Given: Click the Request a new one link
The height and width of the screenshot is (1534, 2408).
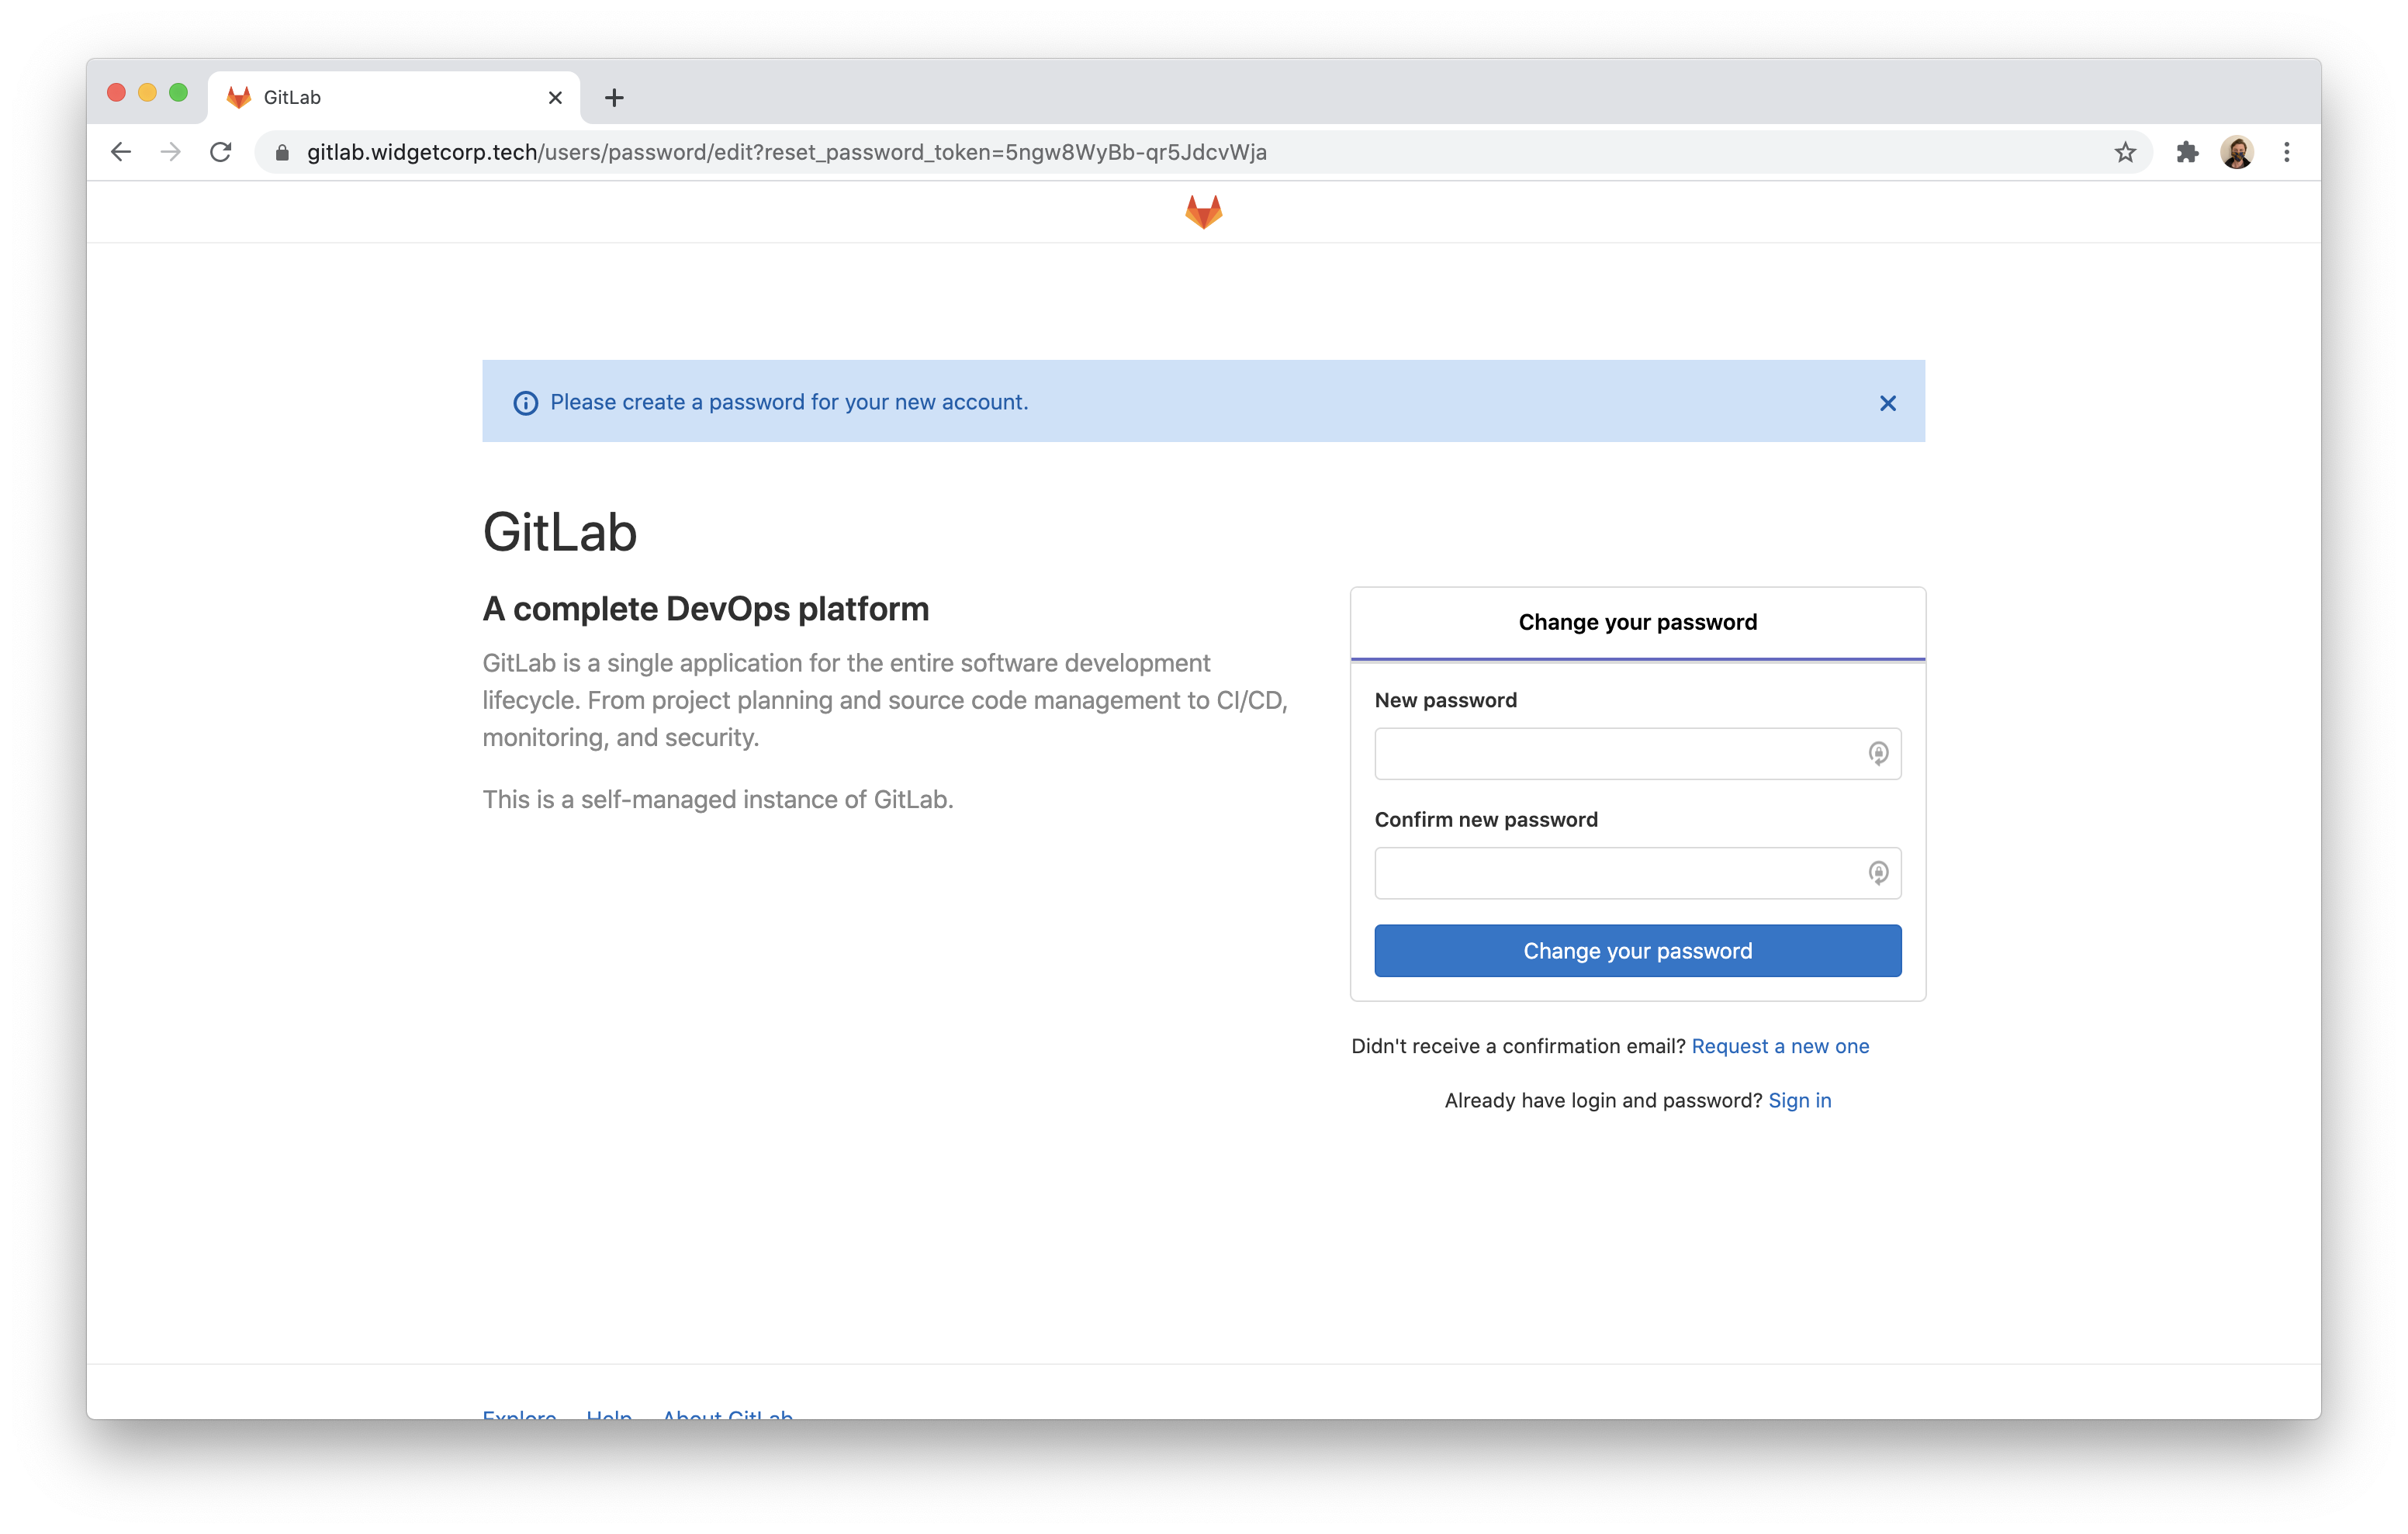Looking at the screenshot, I should (x=1780, y=1045).
